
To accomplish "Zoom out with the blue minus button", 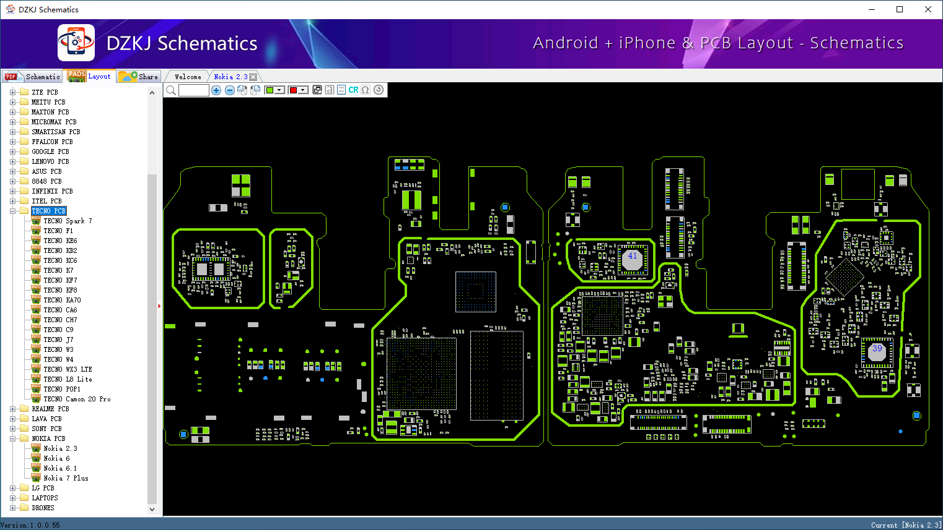I will click(230, 90).
